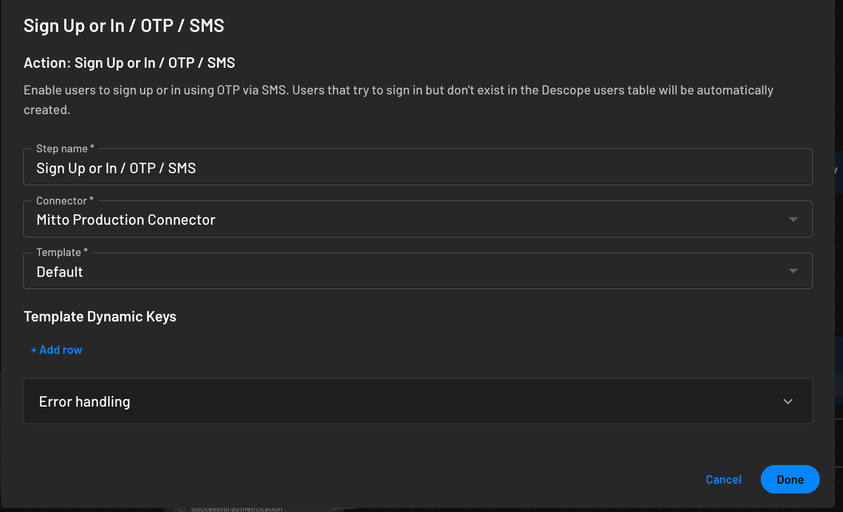Click the checkmark icon on Successful authentication node
The width and height of the screenshot is (843, 512).
(181, 508)
